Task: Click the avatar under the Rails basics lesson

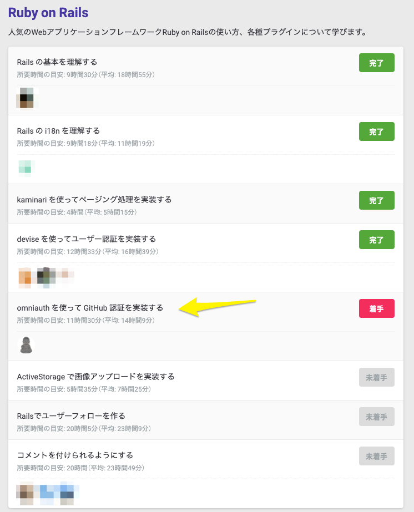Action: (25, 98)
